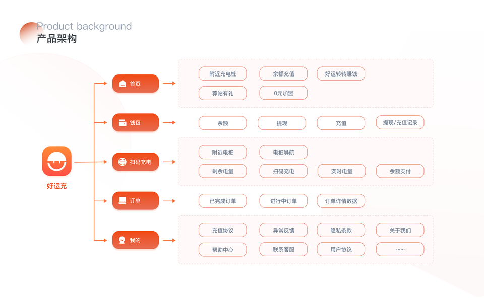Click the wallet icon beside 钱包
The height and width of the screenshot is (302, 484).
point(123,123)
